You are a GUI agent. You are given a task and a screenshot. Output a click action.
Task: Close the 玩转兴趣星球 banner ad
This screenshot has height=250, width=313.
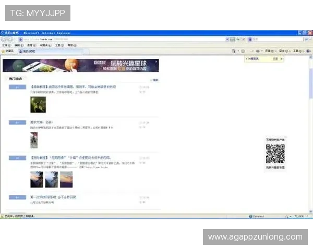(x=156, y=62)
